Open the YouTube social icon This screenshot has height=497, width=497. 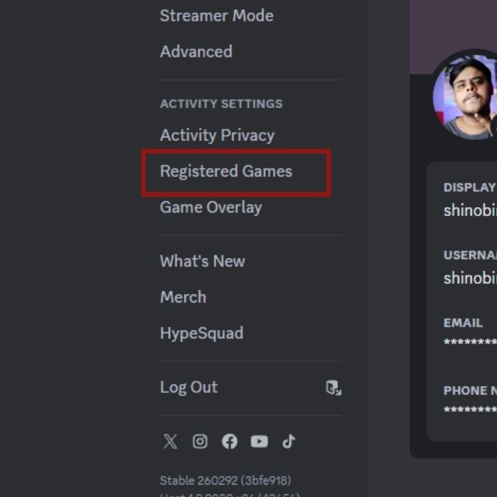[x=259, y=442]
